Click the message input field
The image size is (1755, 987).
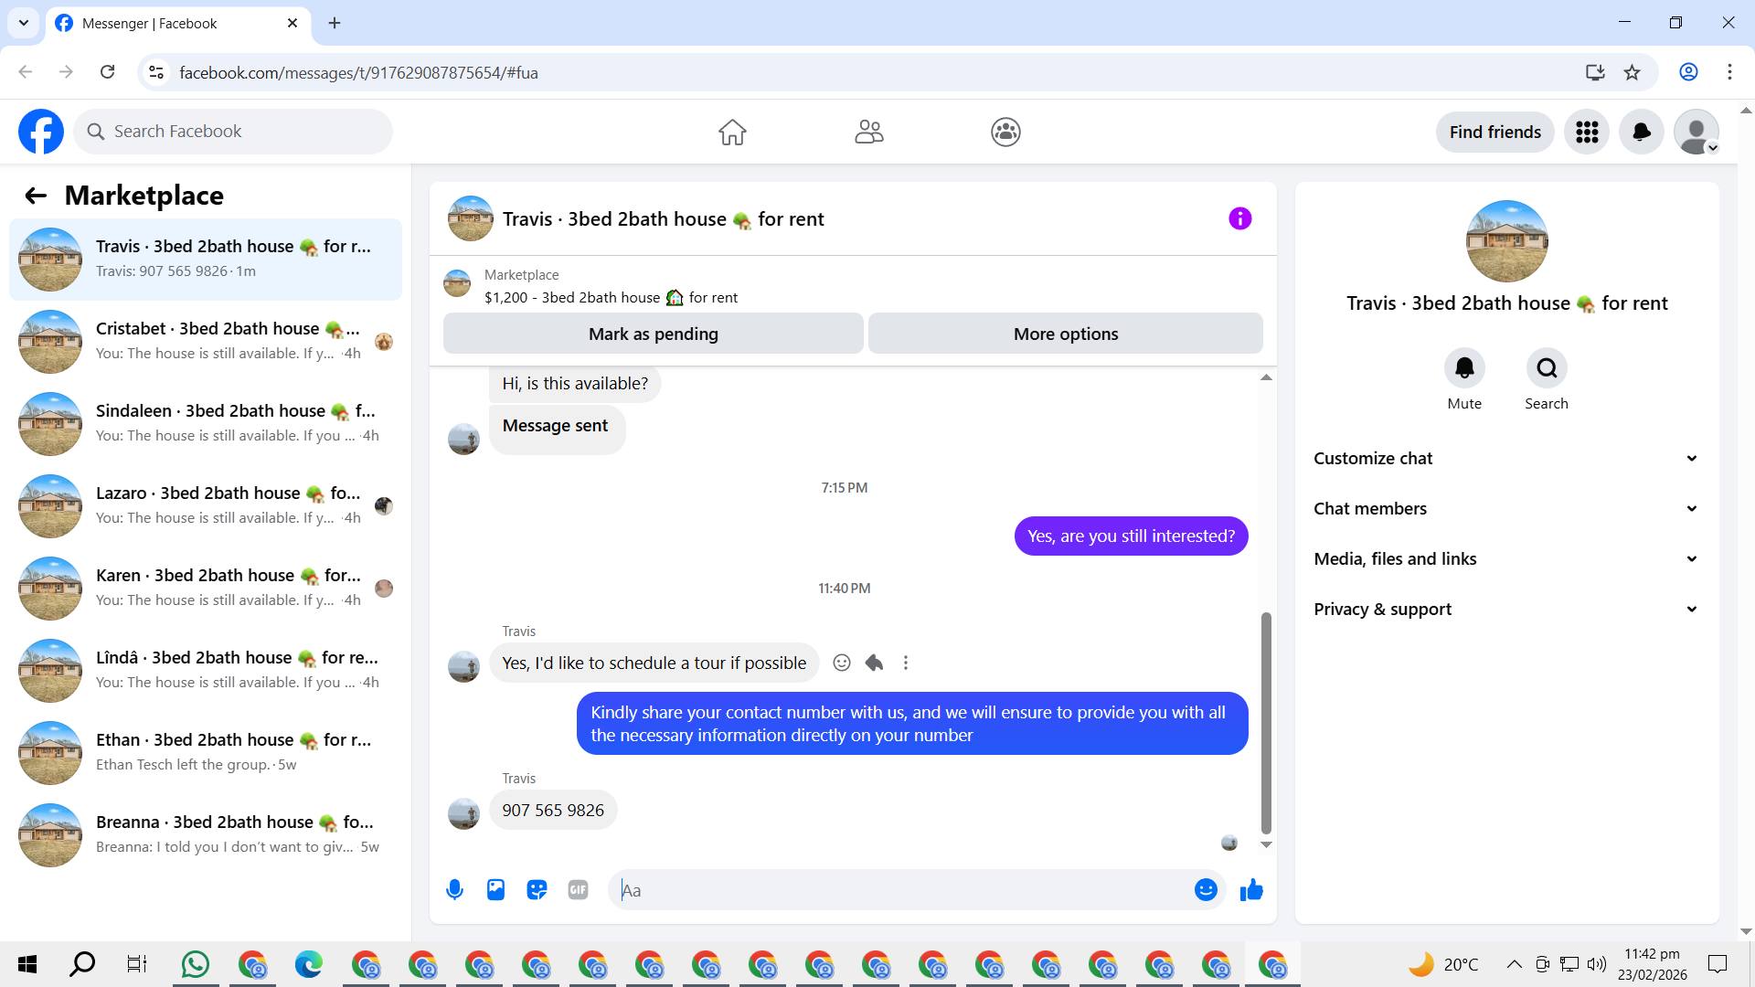pyautogui.click(x=900, y=889)
